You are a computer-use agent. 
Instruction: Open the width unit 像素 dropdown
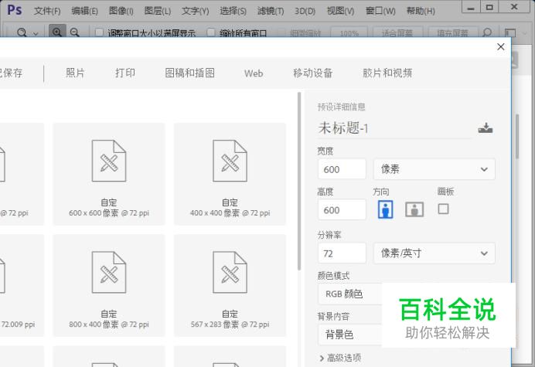(434, 169)
